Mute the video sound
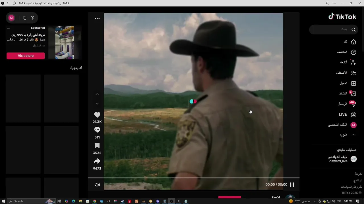 click(97, 185)
